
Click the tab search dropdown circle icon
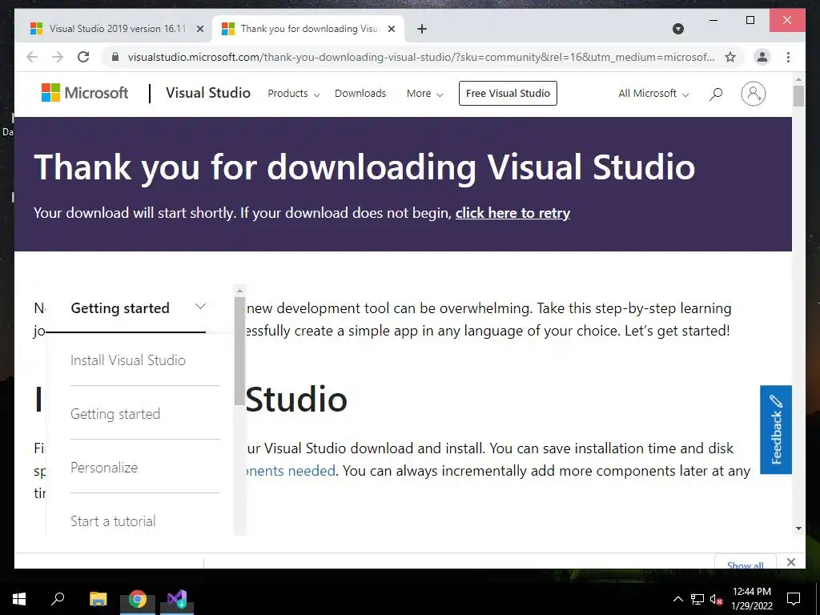(678, 29)
